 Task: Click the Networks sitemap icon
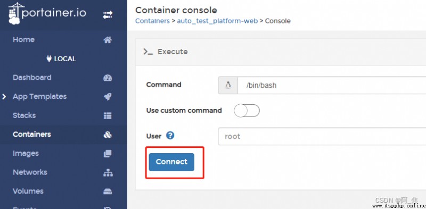pos(108,173)
